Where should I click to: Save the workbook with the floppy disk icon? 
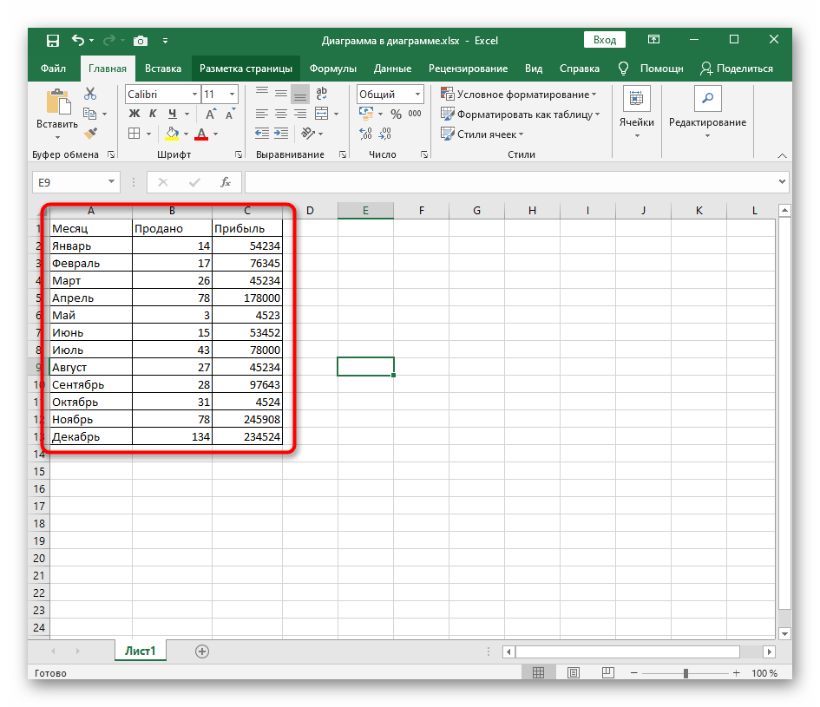pos(52,41)
